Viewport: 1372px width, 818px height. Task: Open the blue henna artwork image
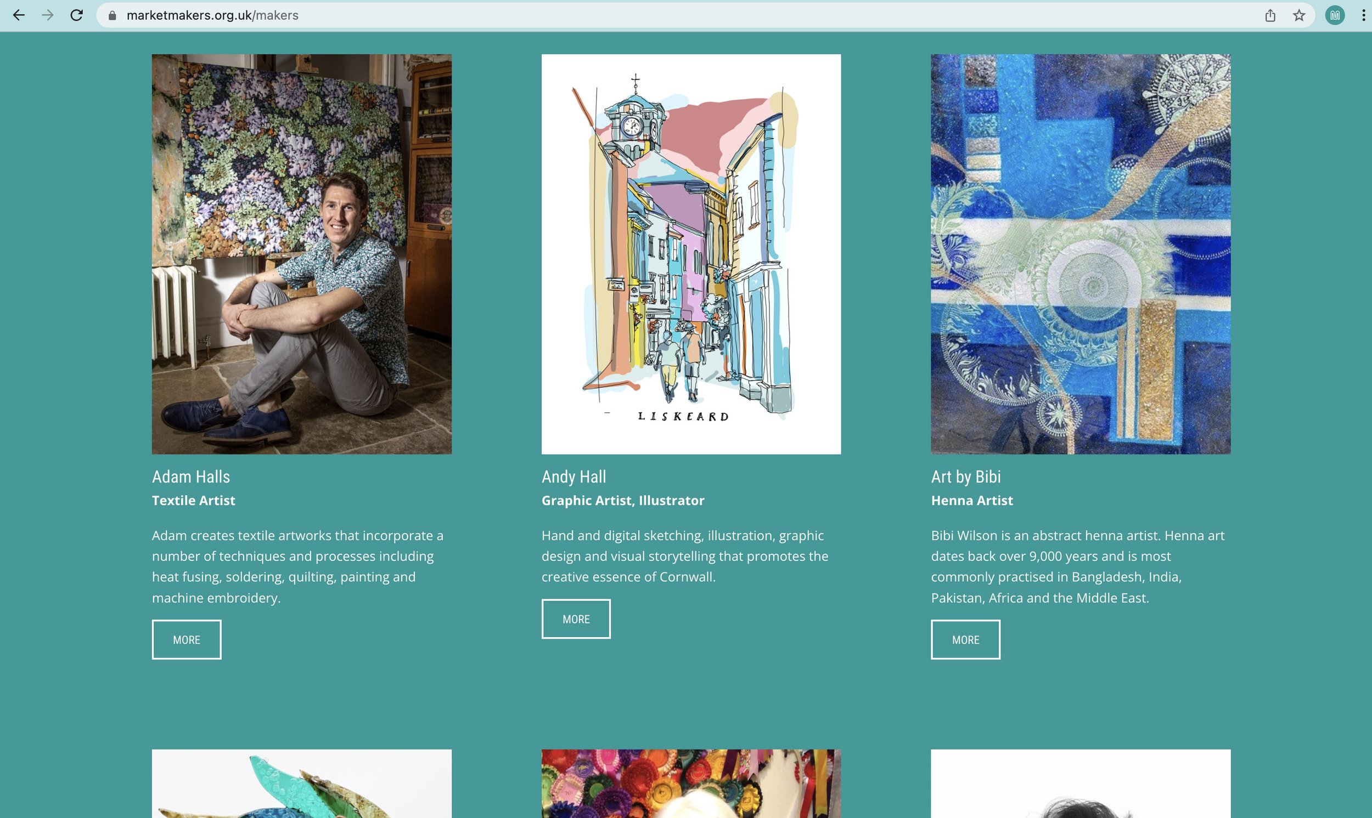coord(1081,254)
